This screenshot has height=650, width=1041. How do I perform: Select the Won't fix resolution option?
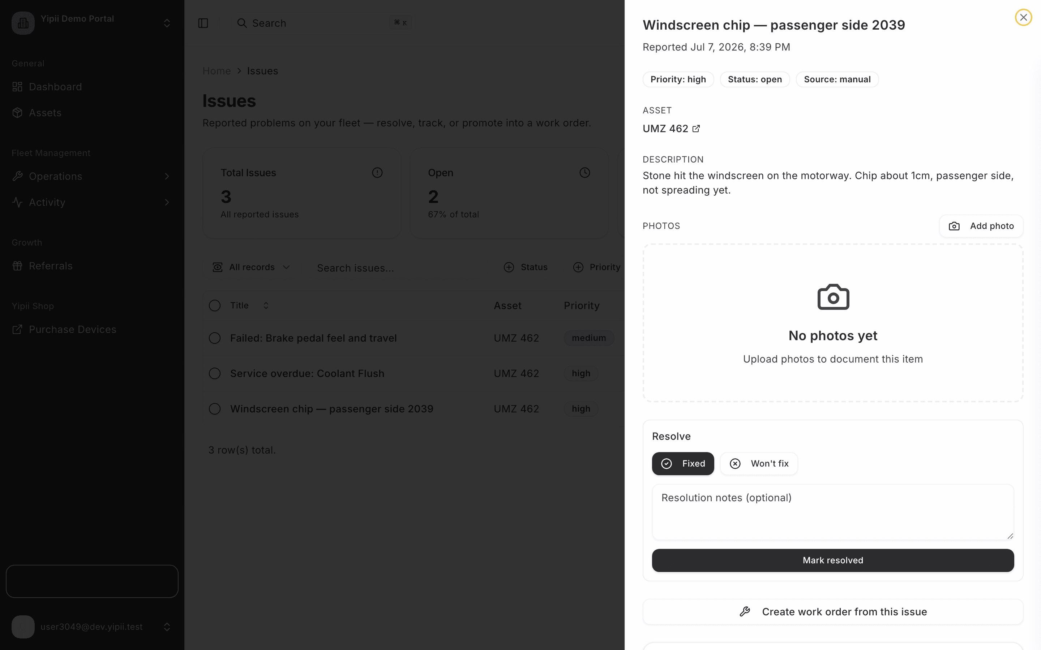point(759,463)
